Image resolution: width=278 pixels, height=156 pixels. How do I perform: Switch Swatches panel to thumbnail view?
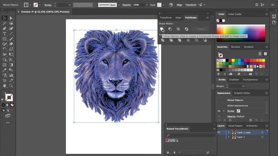[x=265, y=54]
